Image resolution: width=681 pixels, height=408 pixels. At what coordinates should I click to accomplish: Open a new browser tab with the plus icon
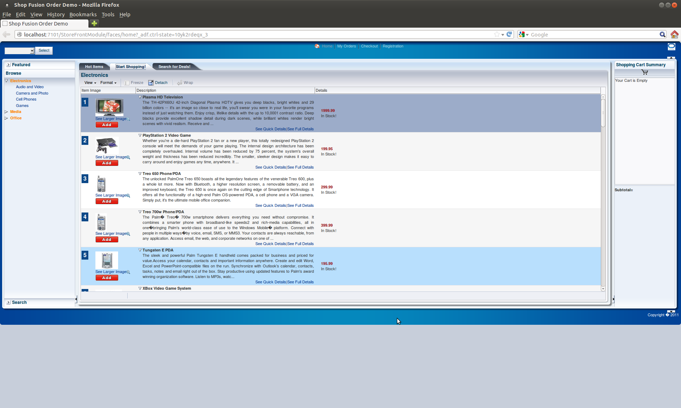[94, 23]
